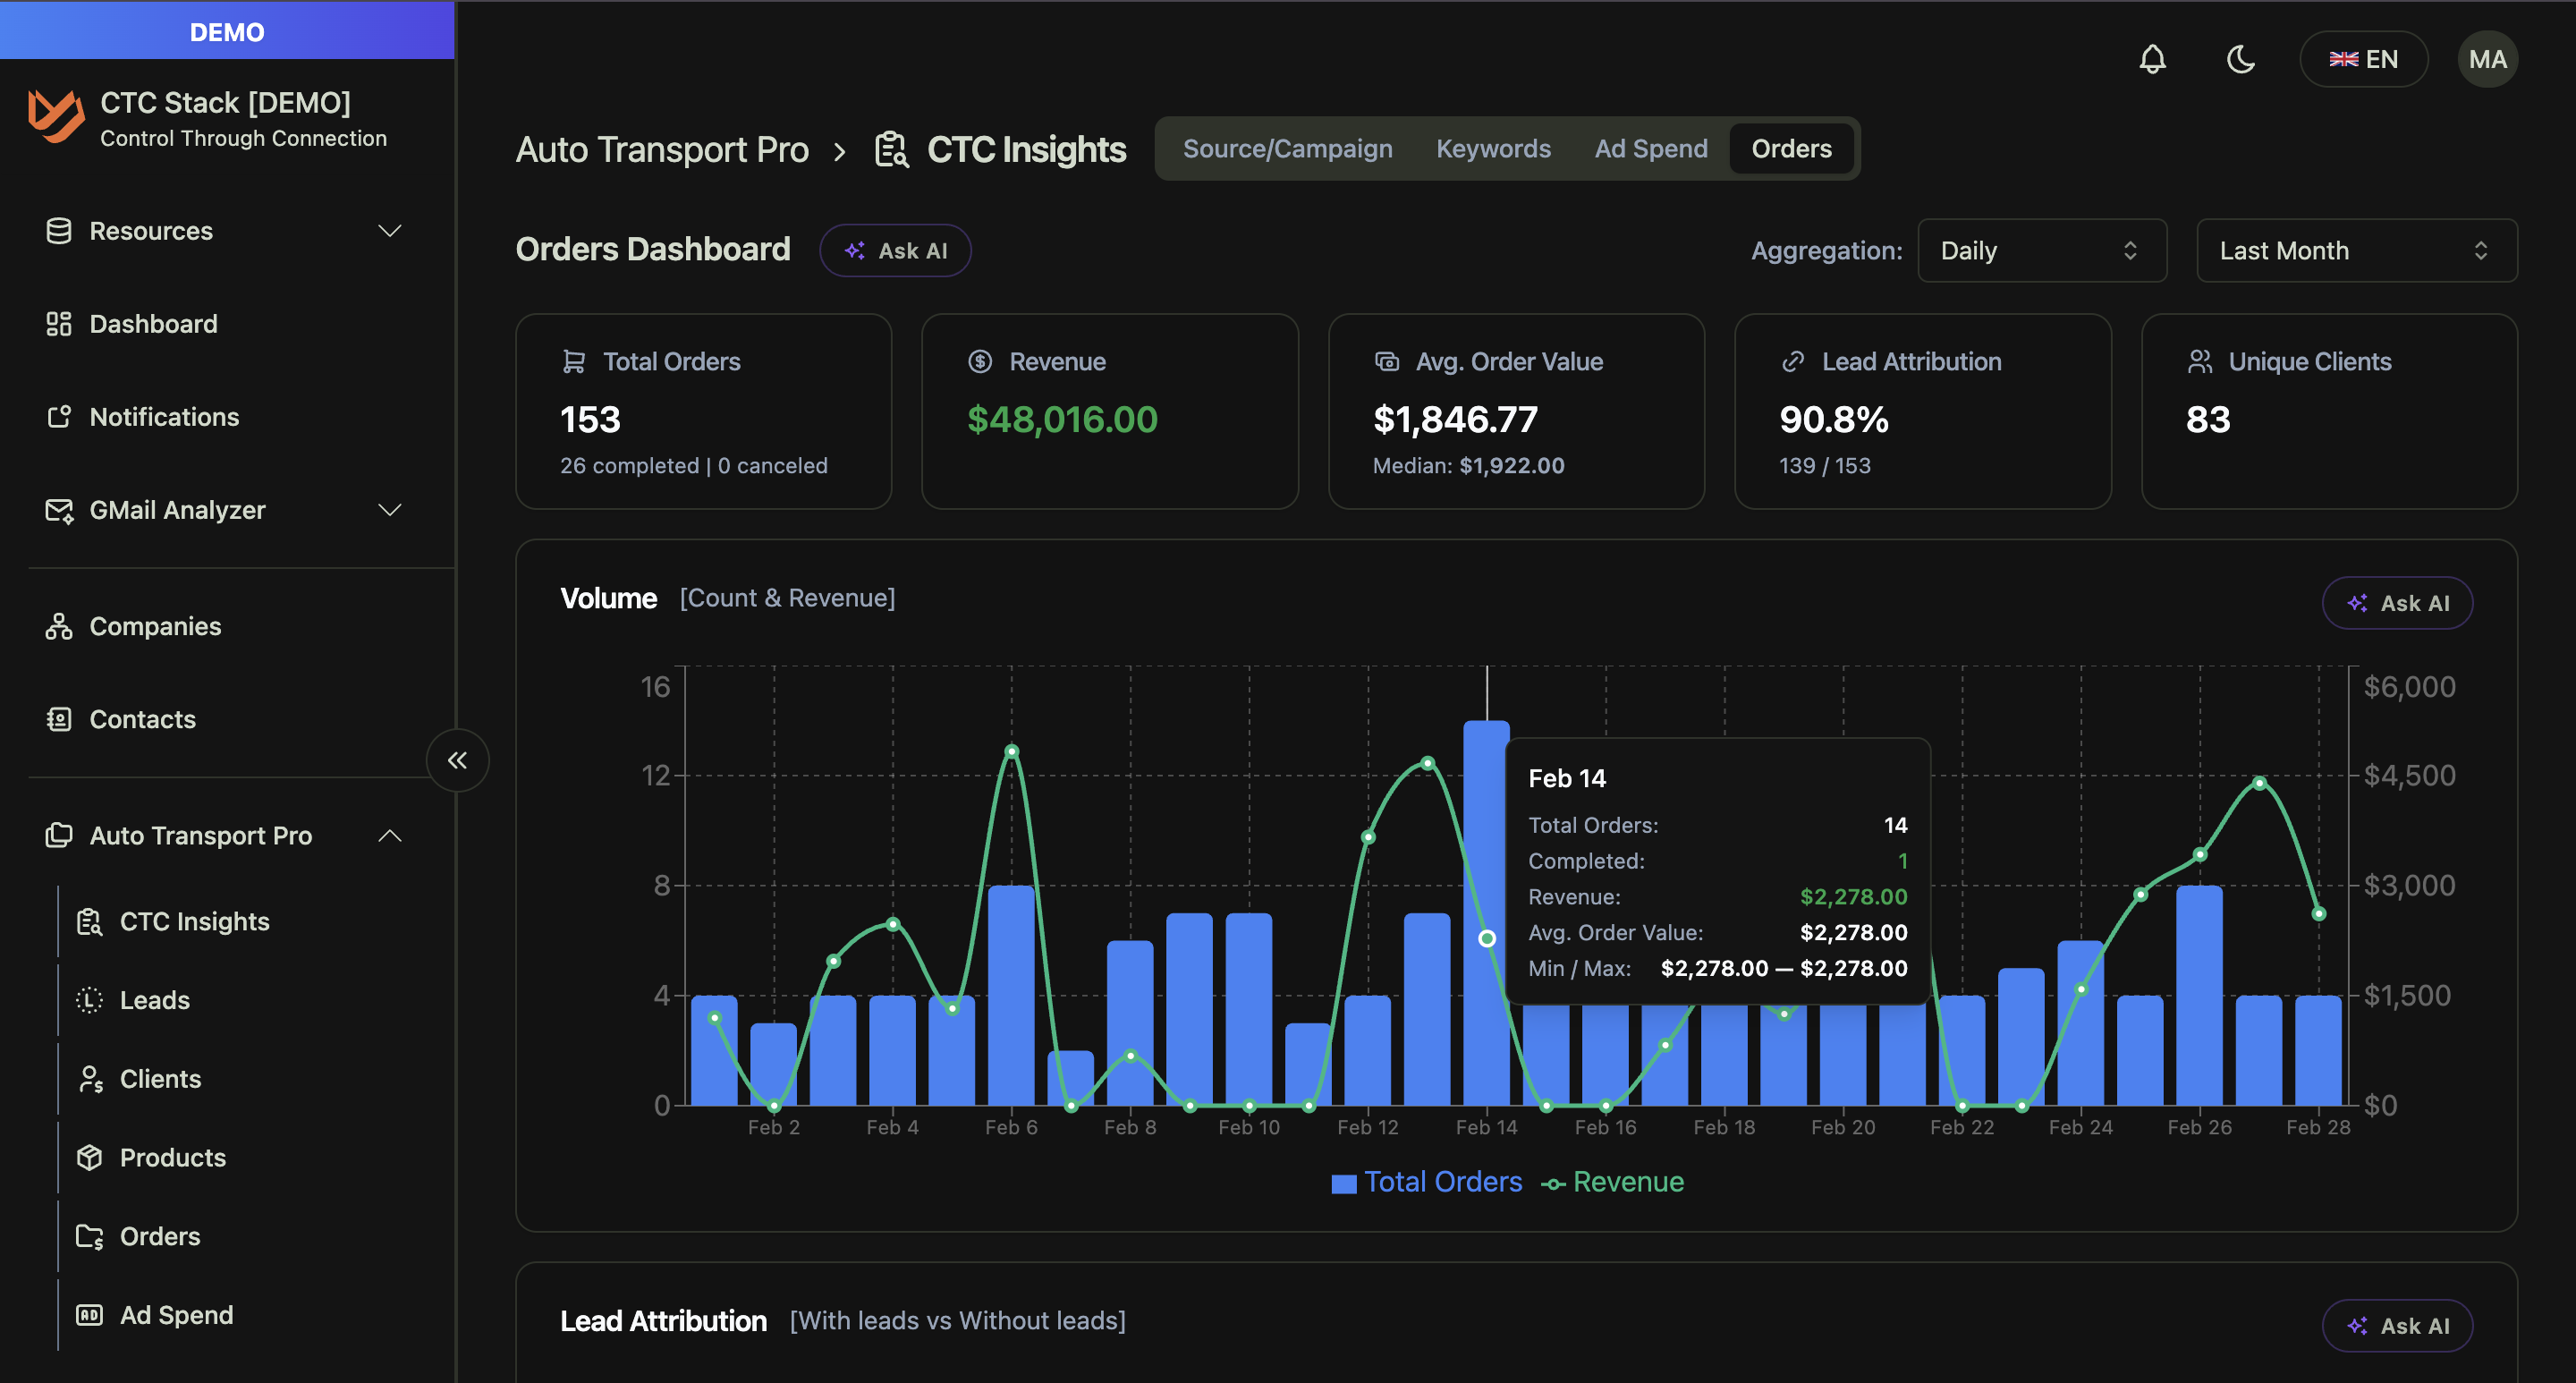2576x1383 pixels.
Task: Open the Source/Campaign tab
Action: point(1288,148)
